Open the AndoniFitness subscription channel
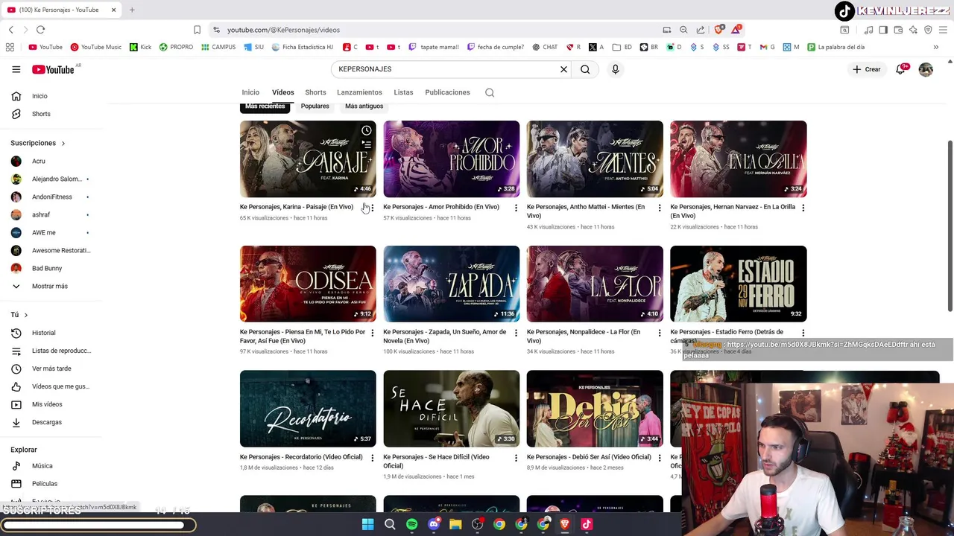The image size is (954, 536). tap(52, 197)
